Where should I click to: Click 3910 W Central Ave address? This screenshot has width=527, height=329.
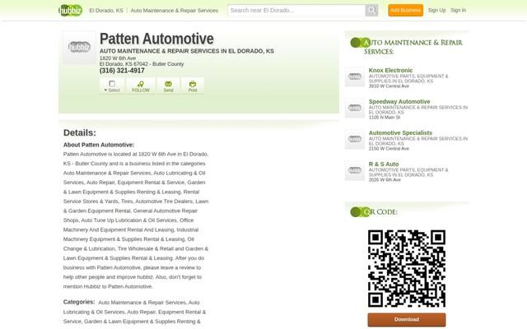coord(389,86)
